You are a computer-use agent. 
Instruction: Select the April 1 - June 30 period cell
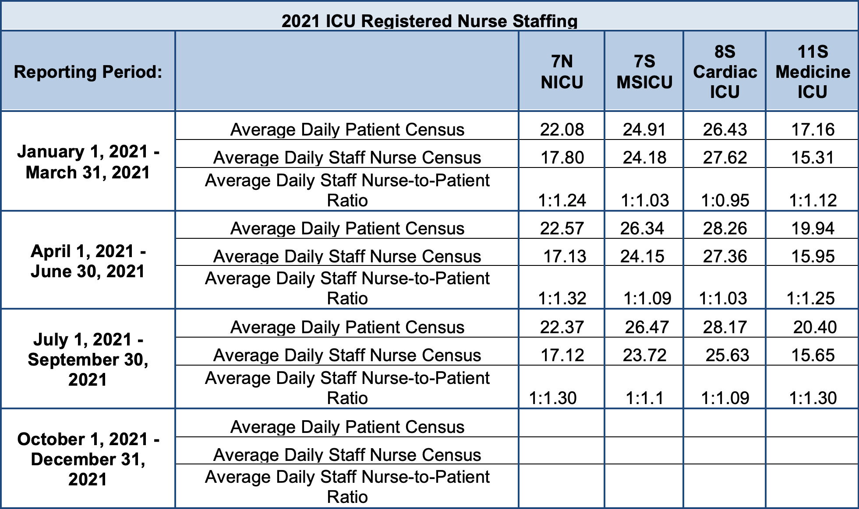click(x=88, y=261)
